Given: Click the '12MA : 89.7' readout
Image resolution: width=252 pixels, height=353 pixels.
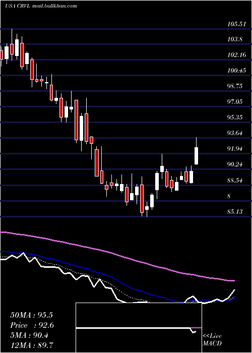Looking at the screenshot, I should tap(31, 345).
